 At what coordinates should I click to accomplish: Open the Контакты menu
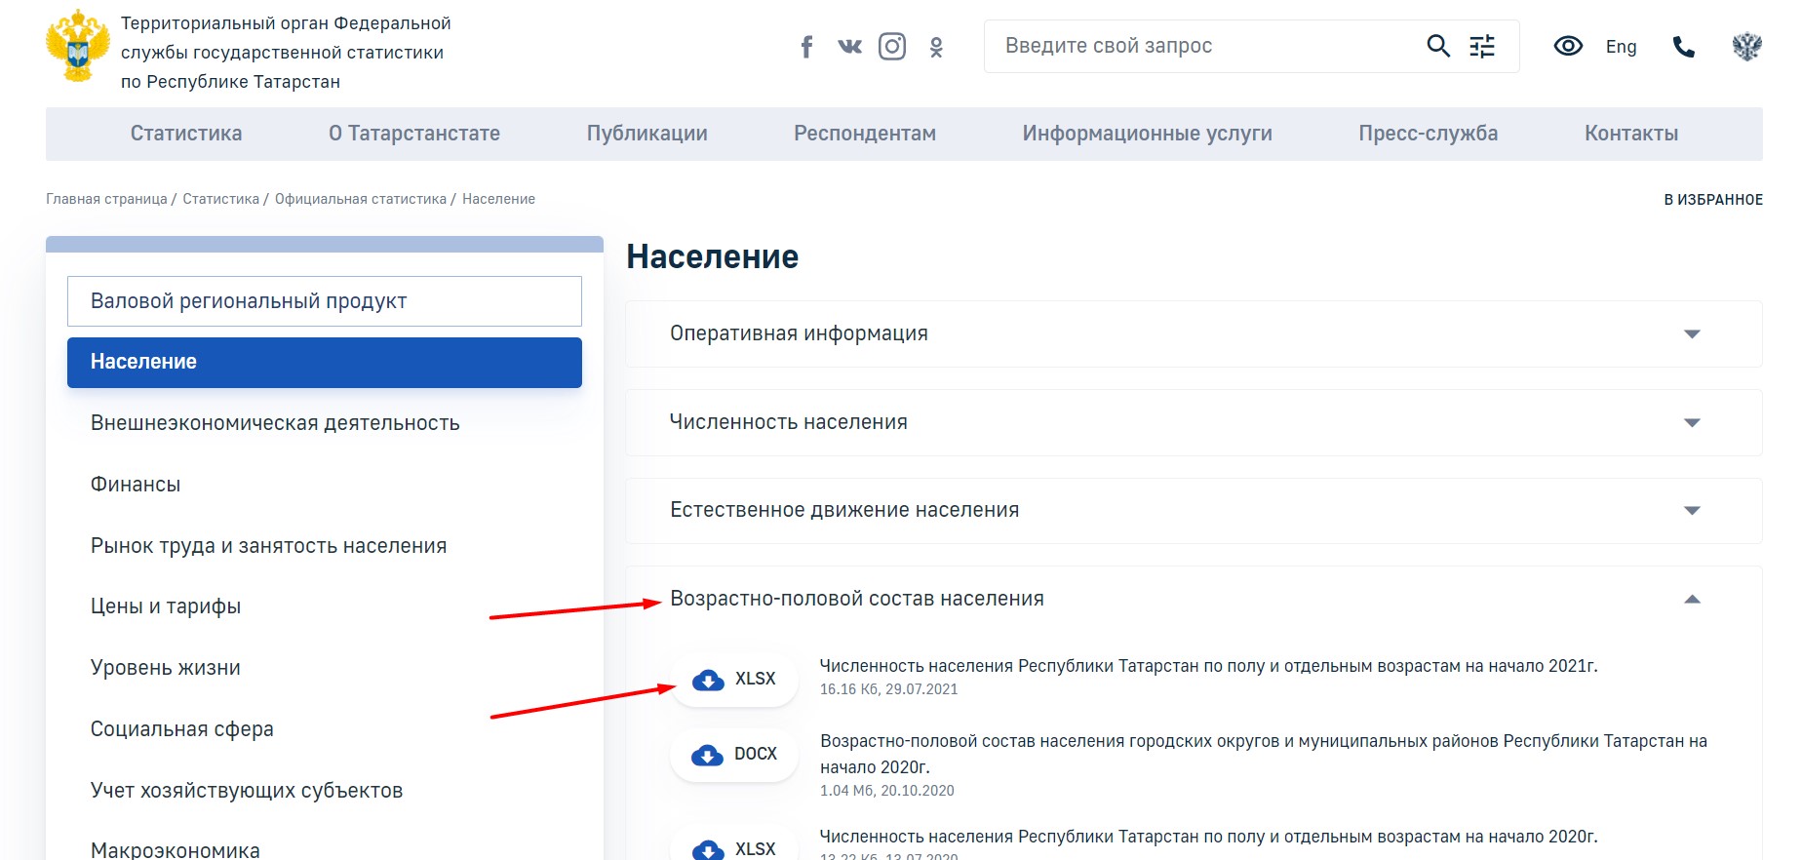1631,134
